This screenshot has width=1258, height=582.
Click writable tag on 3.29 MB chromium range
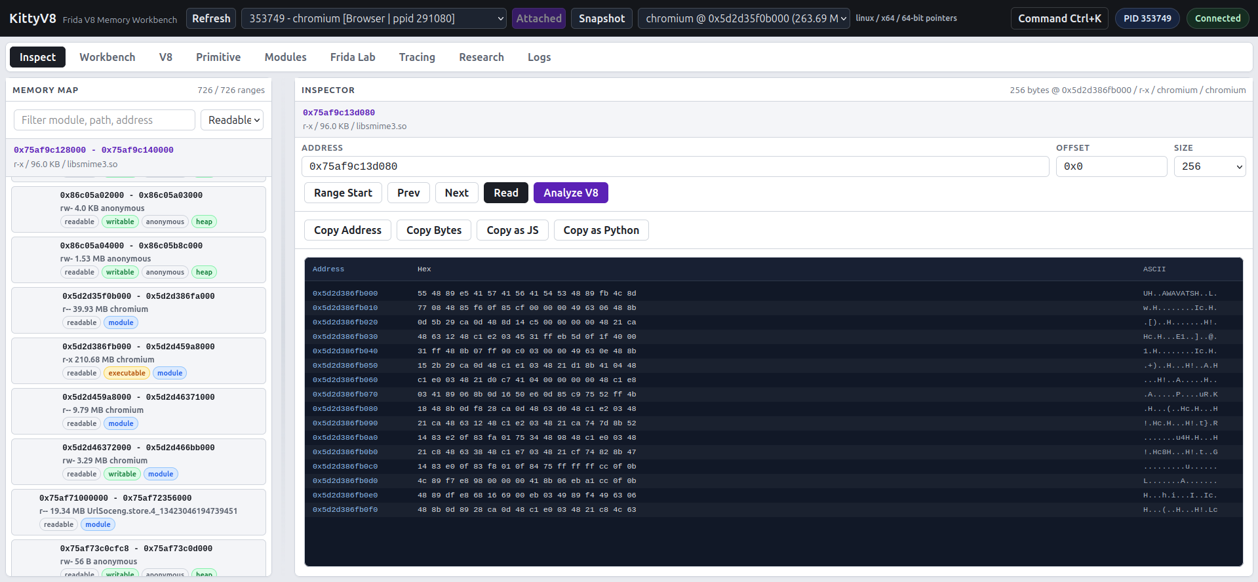click(123, 474)
